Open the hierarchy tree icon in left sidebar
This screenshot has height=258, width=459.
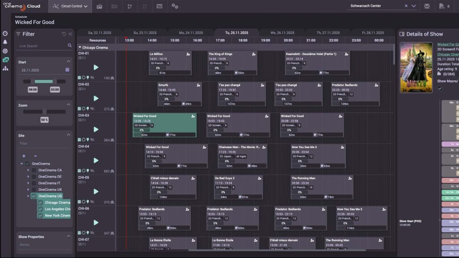[5, 68]
